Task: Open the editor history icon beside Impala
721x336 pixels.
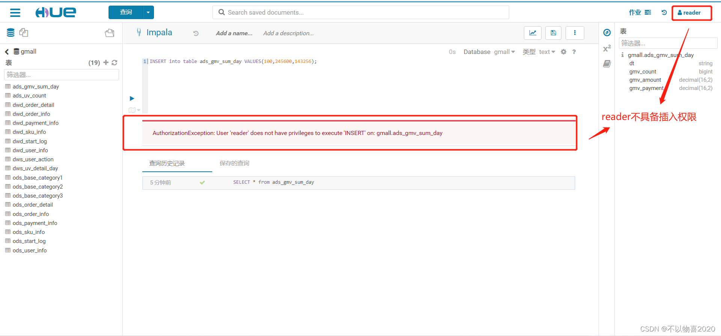Action: 196,33
